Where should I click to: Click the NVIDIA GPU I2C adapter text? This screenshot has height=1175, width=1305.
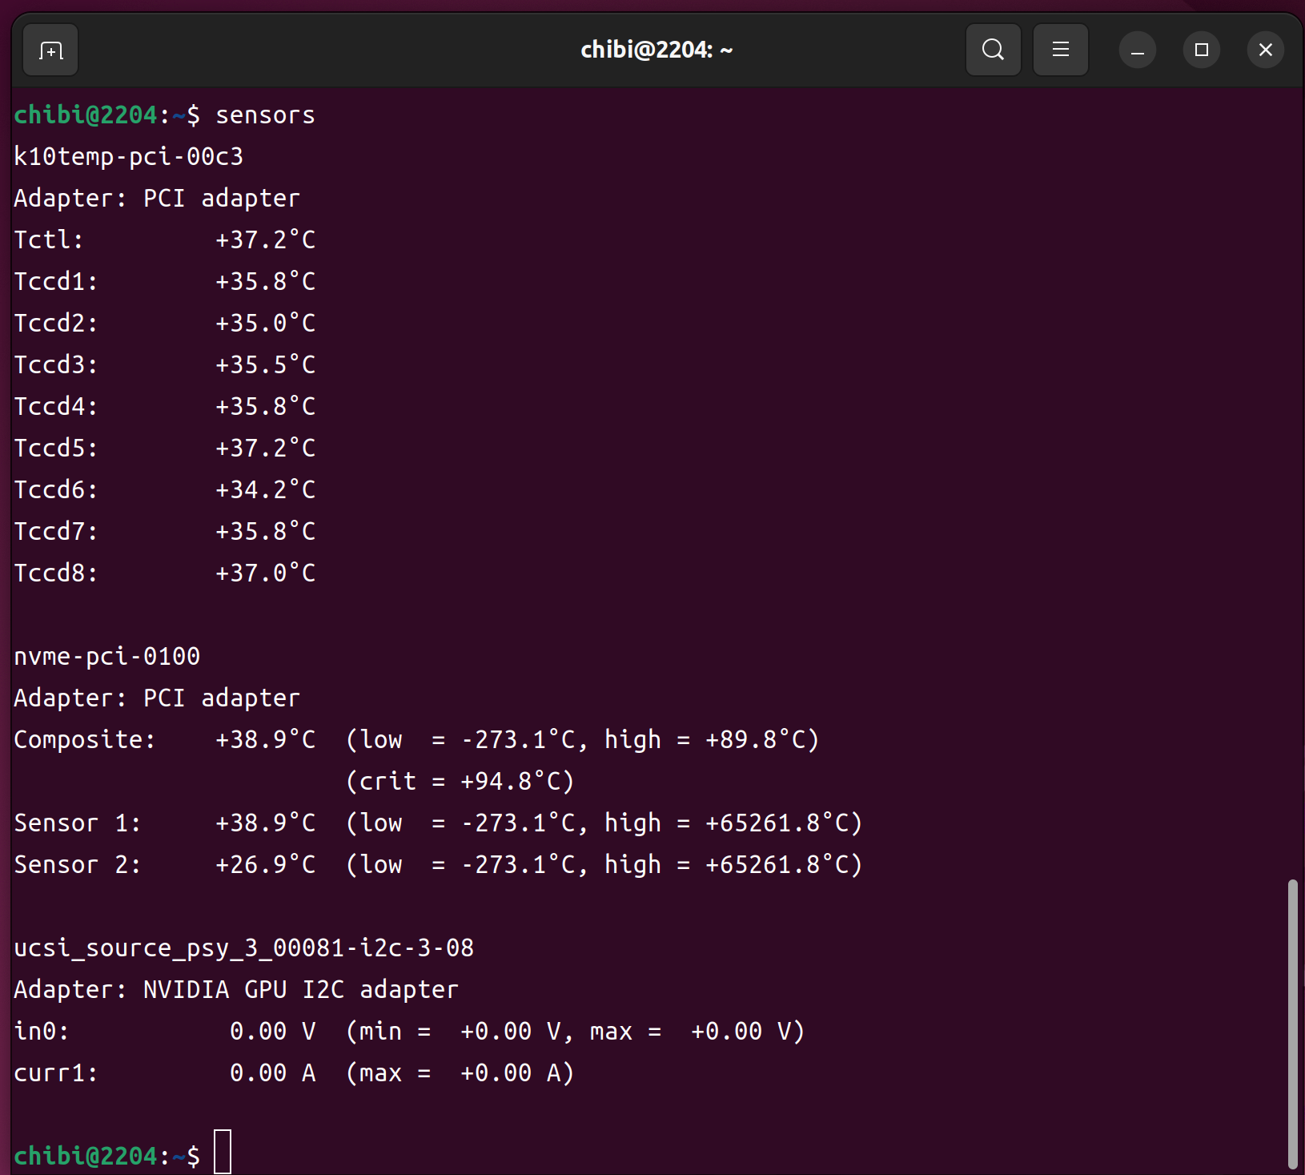[300, 990]
